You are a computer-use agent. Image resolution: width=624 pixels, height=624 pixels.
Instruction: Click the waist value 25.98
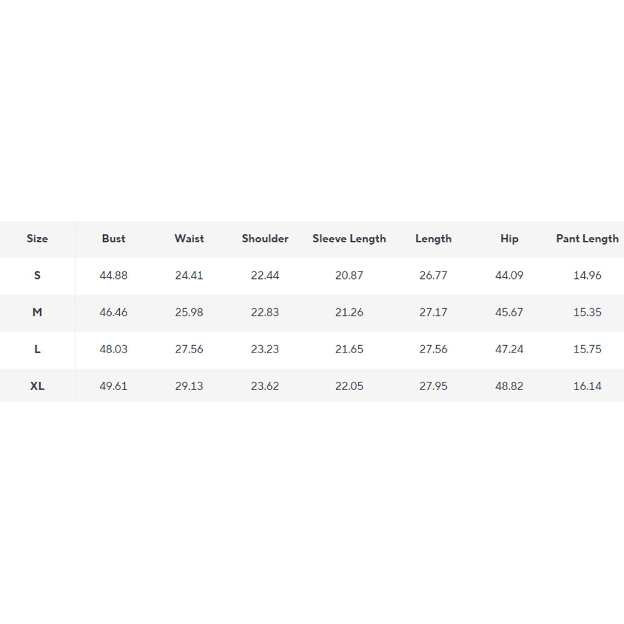189,312
